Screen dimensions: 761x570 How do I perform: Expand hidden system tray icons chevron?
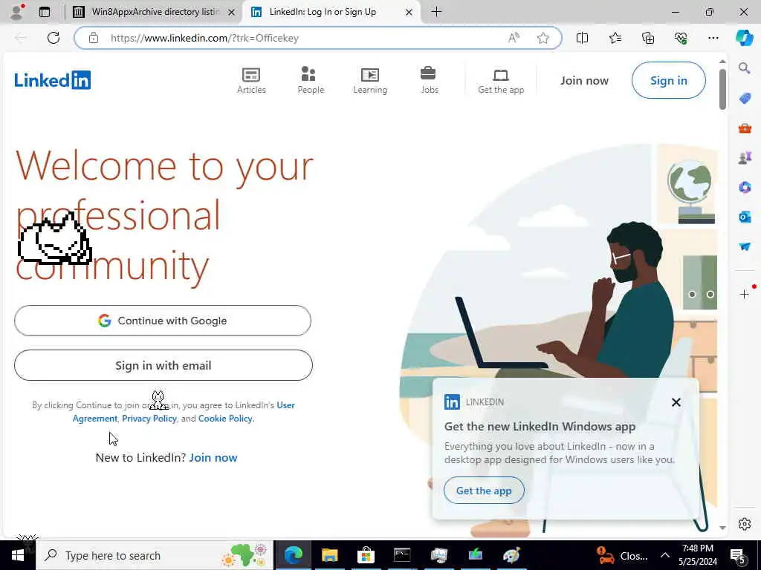click(665, 555)
